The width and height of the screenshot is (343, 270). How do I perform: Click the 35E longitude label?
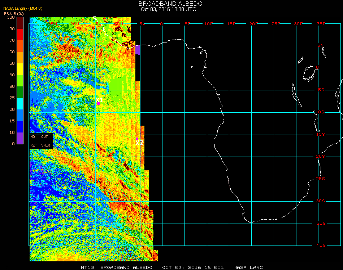pyautogui.click(x=321, y=24)
